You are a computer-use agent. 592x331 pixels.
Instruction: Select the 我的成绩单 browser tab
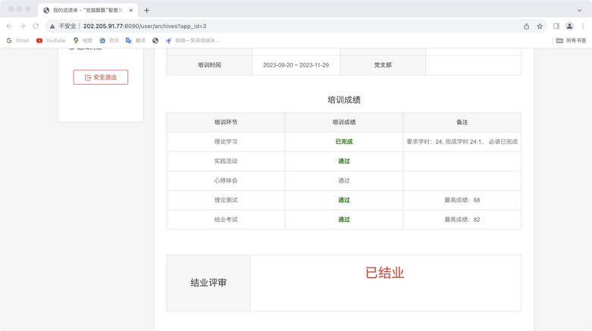pyautogui.click(x=85, y=11)
